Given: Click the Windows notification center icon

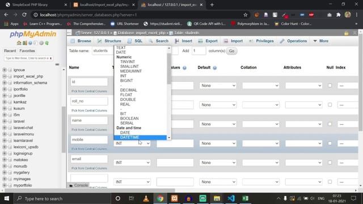Looking at the screenshot, I should [353, 198].
